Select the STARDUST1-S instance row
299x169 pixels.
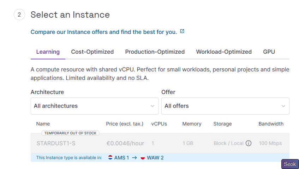160,143
